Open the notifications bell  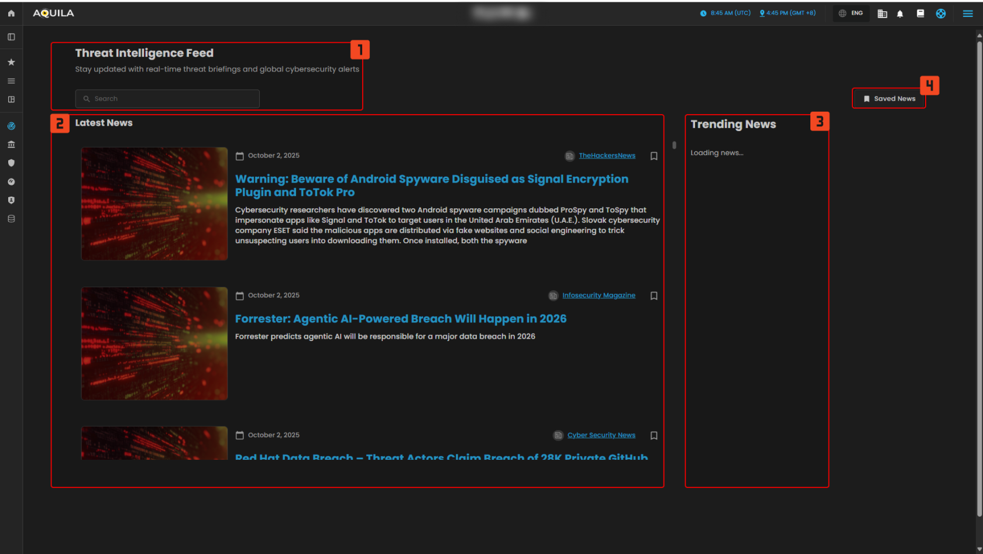coord(900,13)
